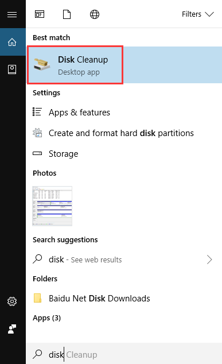Click the Storage drive icon
The height and width of the screenshot is (364, 222).
37,153
